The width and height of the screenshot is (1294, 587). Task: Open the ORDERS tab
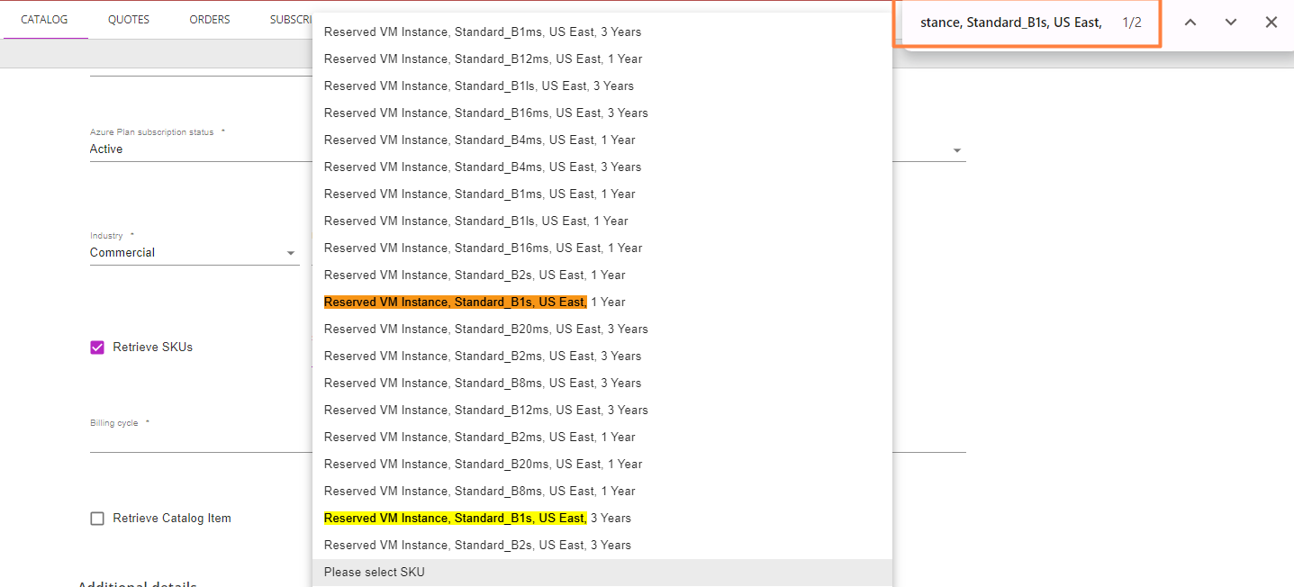point(210,20)
